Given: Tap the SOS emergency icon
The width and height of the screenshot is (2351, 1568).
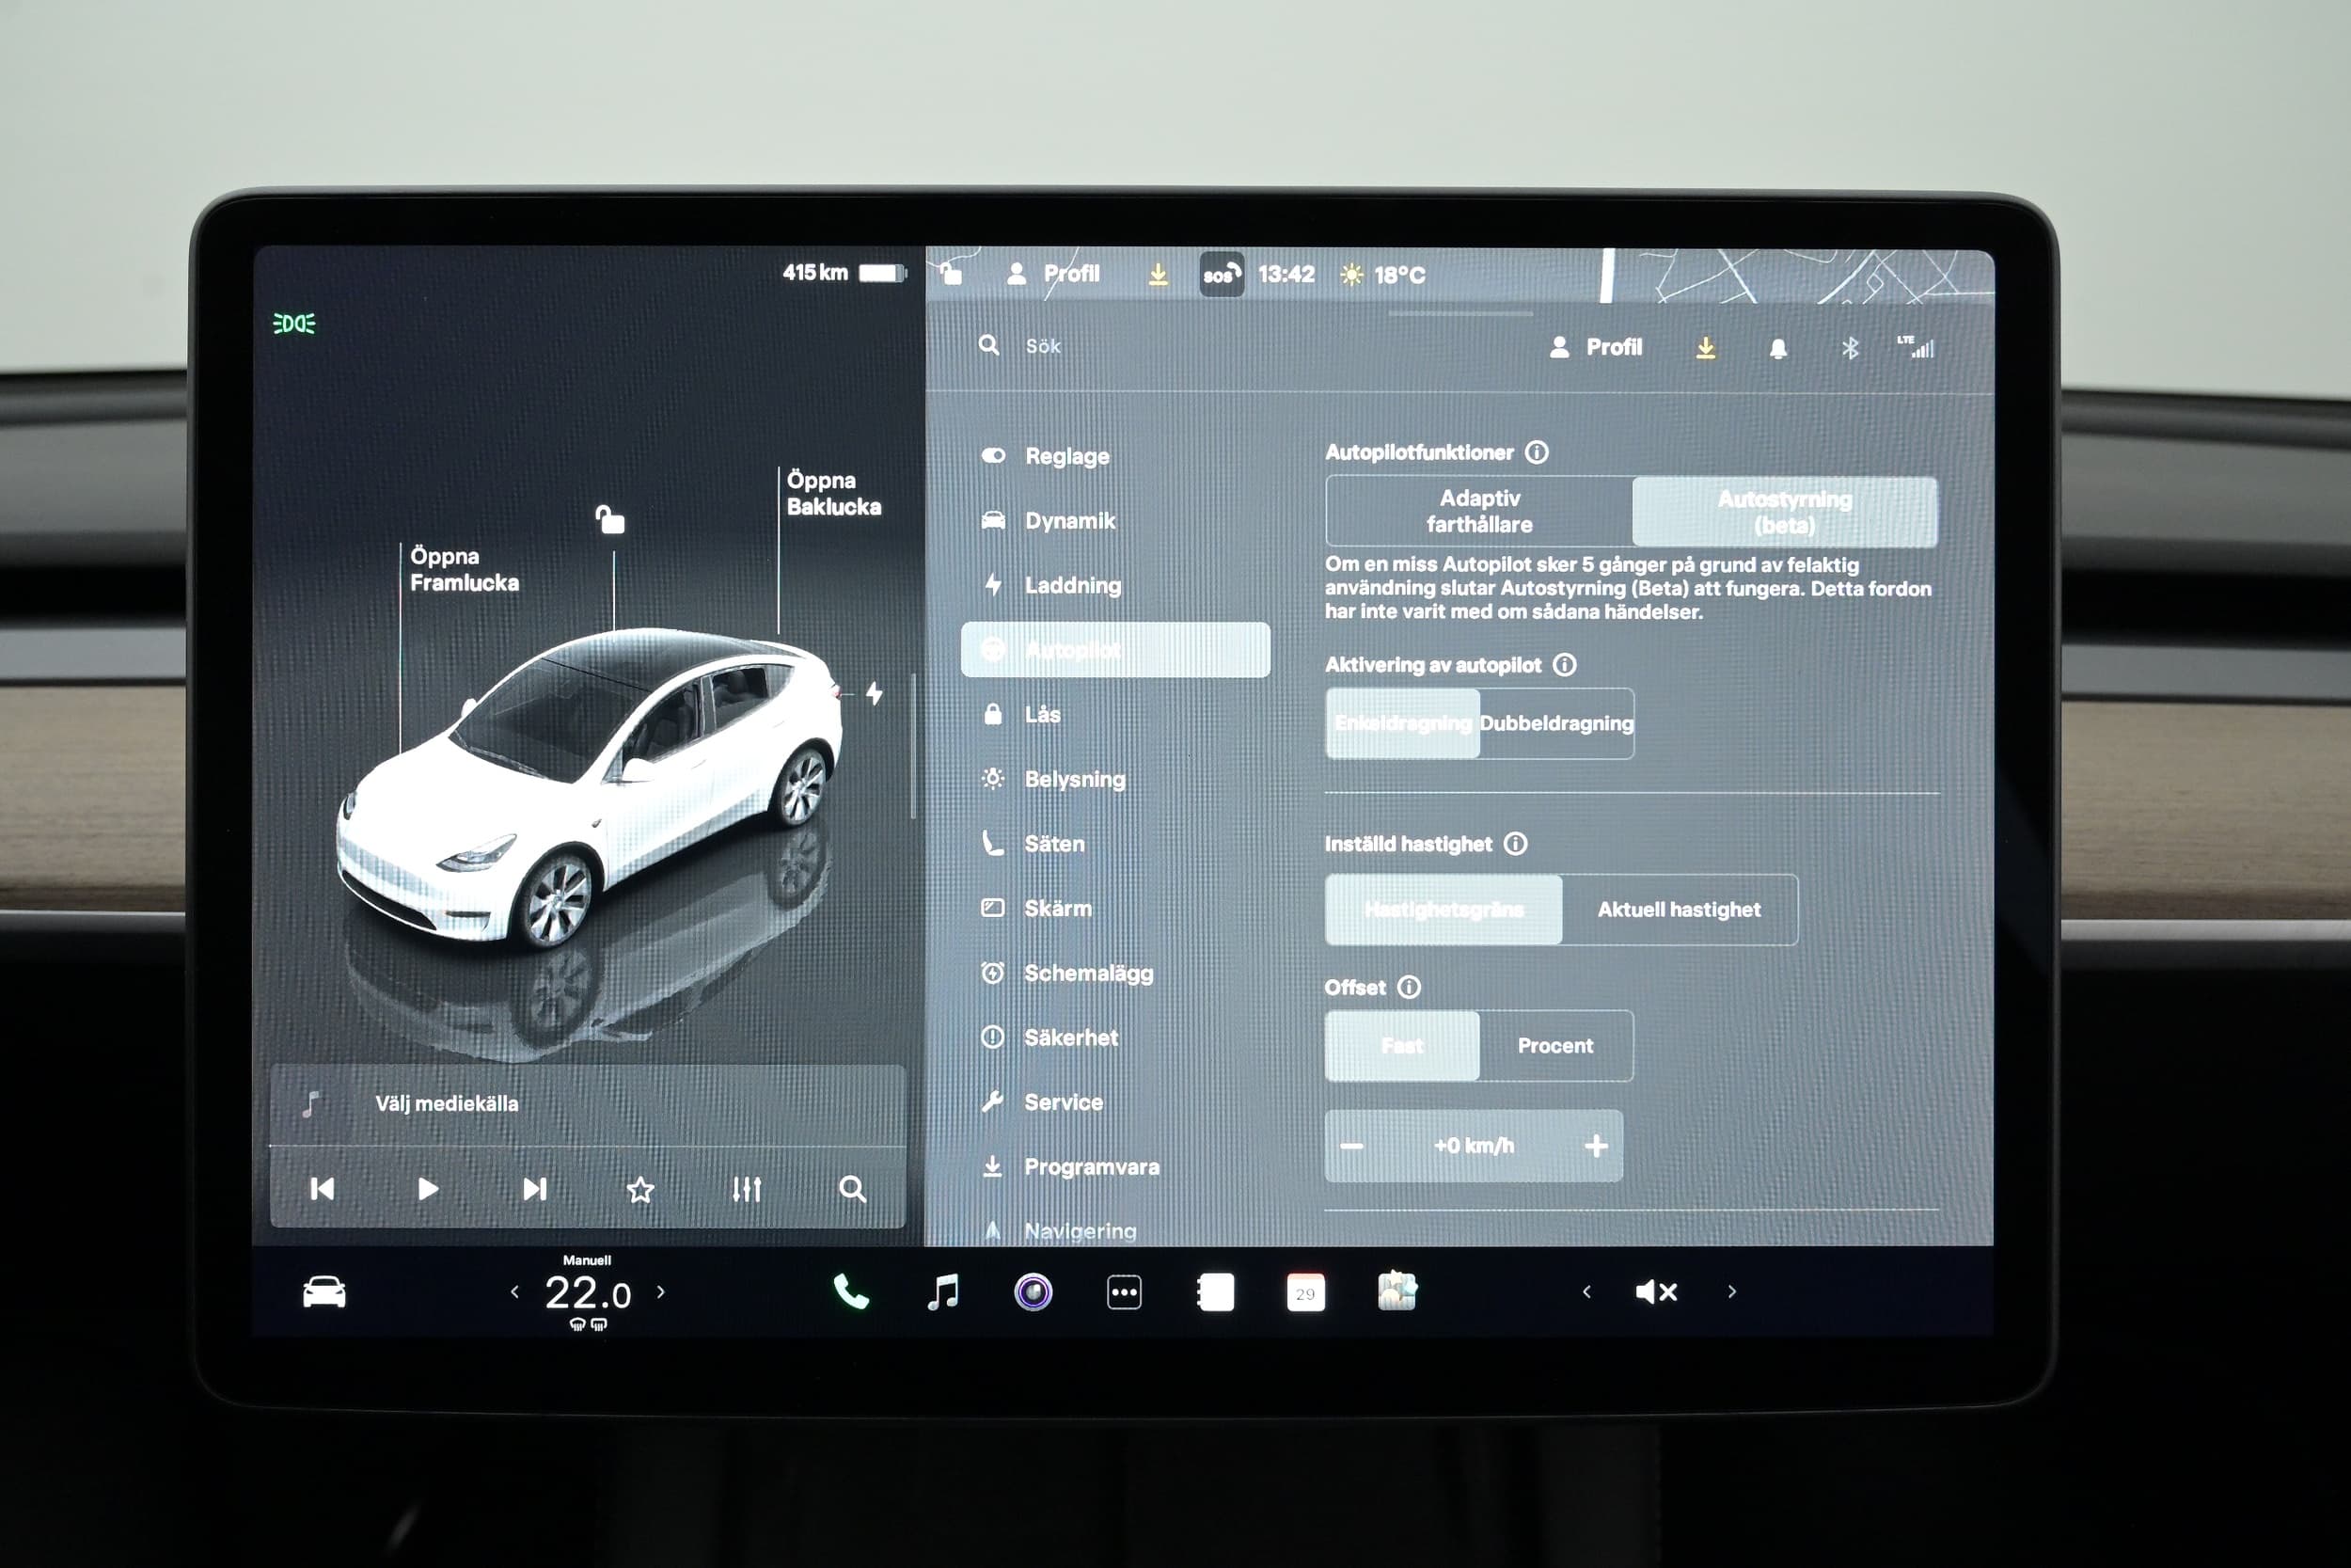Looking at the screenshot, I should click(x=1222, y=274).
